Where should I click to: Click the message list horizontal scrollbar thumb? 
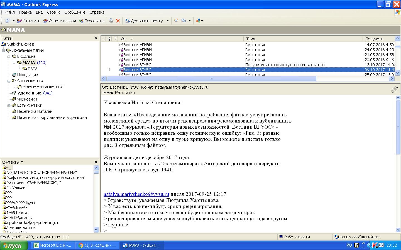pyautogui.click(x=212, y=79)
